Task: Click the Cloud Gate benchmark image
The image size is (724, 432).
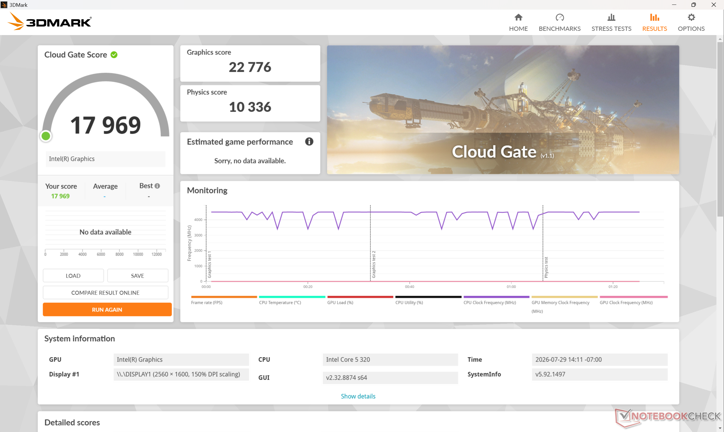Action: [x=503, y=109]
